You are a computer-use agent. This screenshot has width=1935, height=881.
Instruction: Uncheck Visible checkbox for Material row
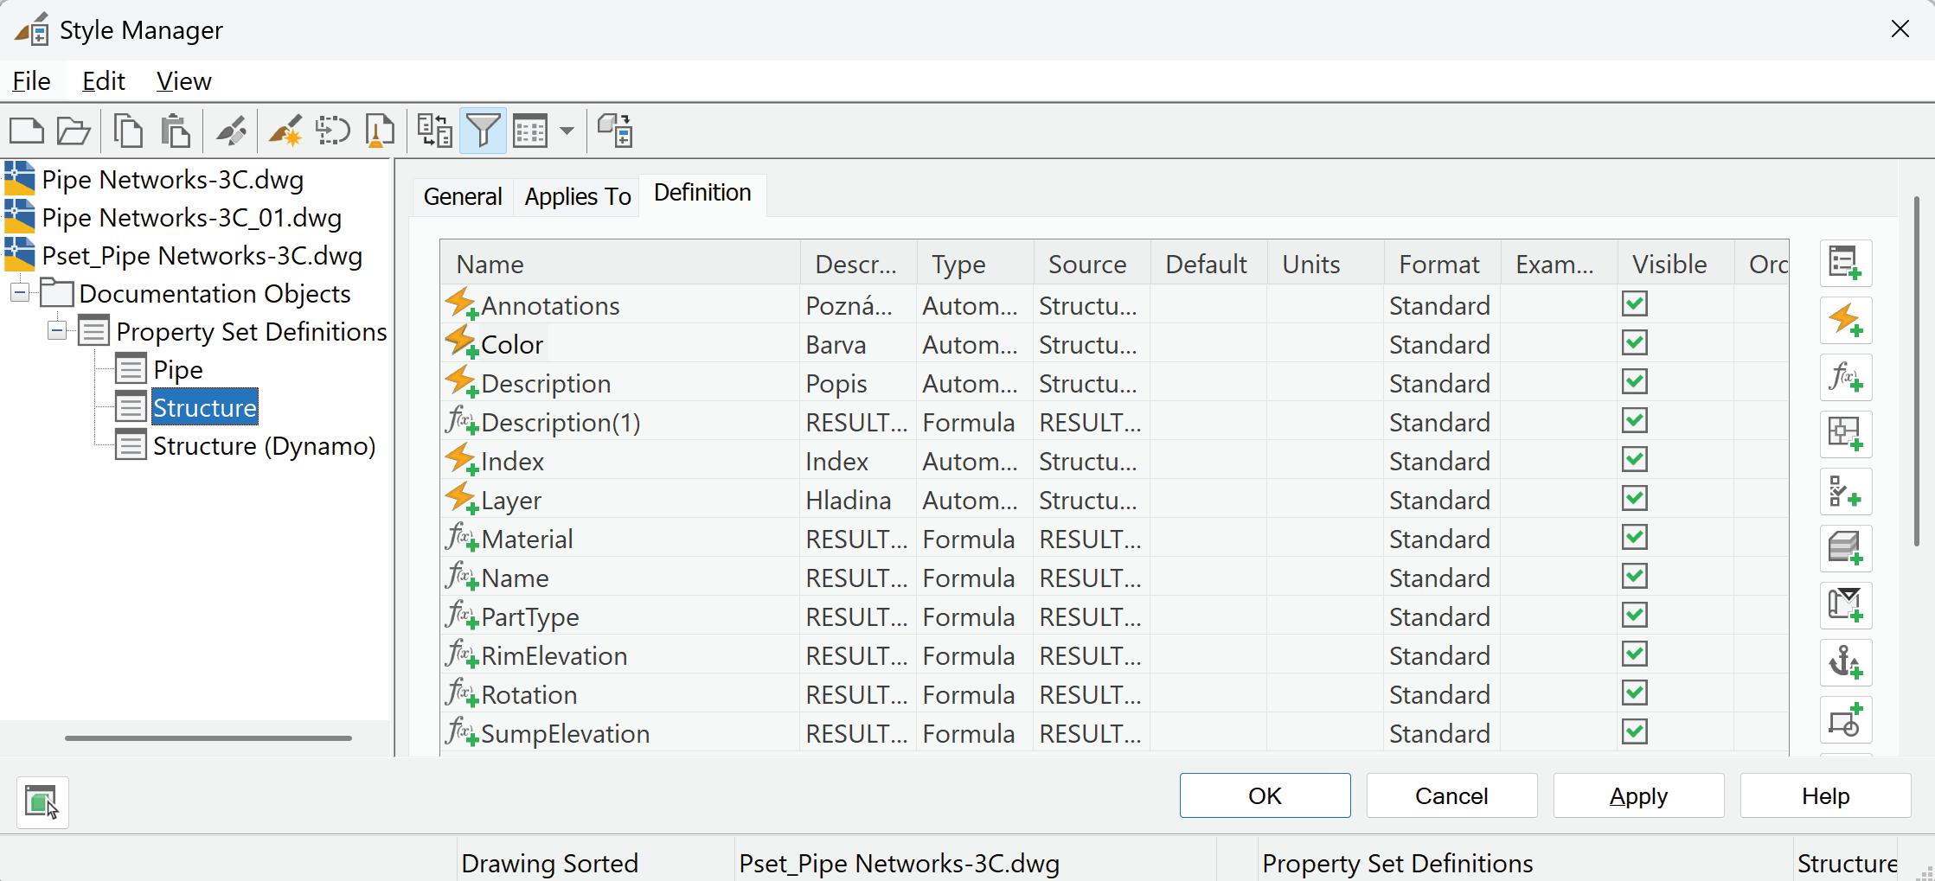[1634, 538]
